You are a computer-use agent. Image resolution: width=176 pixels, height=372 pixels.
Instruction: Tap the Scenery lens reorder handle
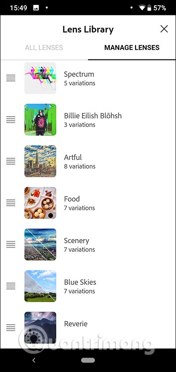(11, 244)
